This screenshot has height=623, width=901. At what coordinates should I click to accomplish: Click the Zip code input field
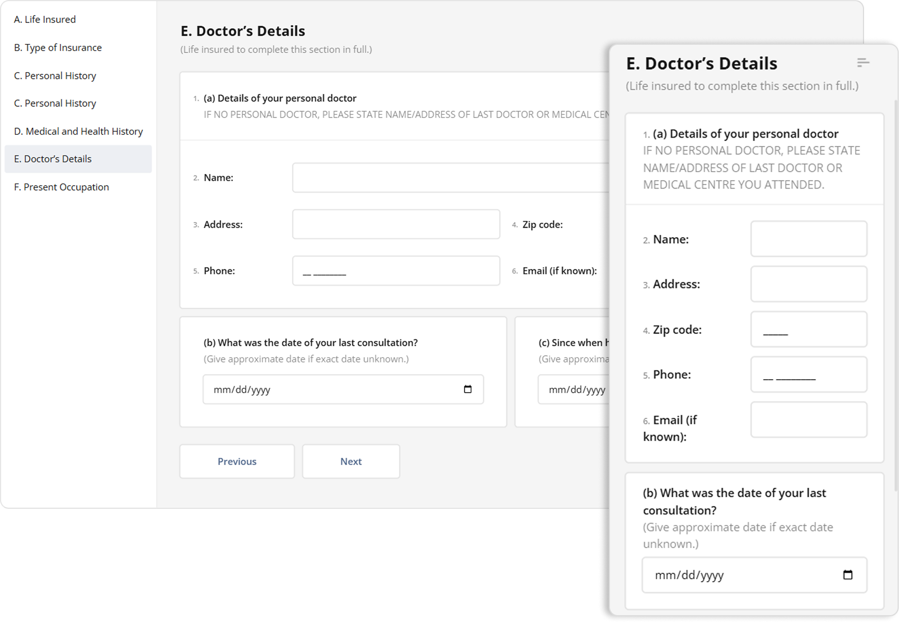pos(809,329)
